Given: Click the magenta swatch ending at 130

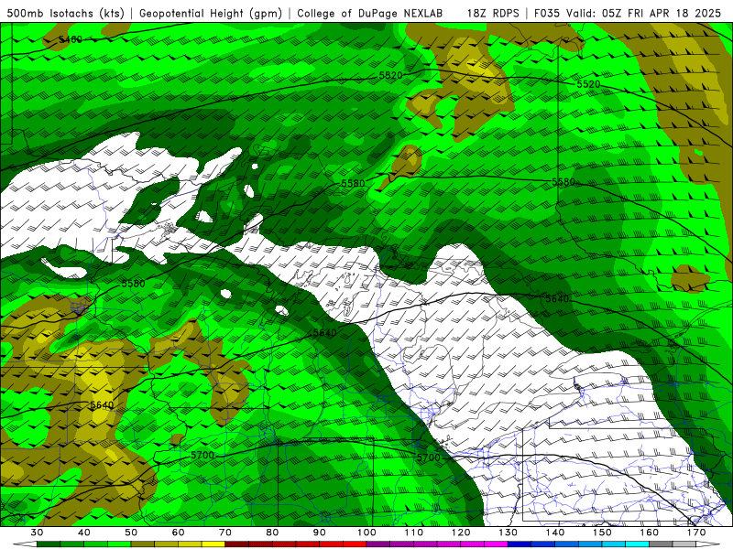Looking at the screenshot, I should point(497,544).
